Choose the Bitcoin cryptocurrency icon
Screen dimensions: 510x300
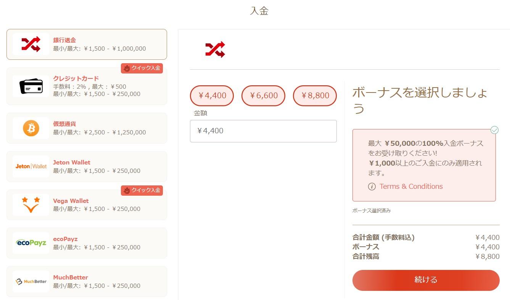[x=31, y=128]
